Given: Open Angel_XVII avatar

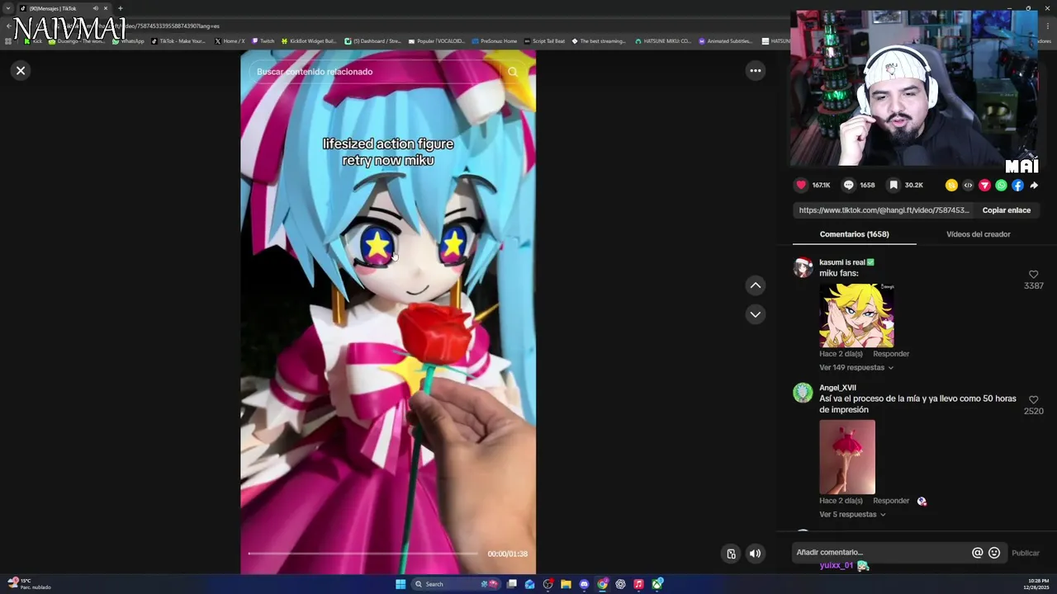Looking at the screenshot, I should pos(803,393).
